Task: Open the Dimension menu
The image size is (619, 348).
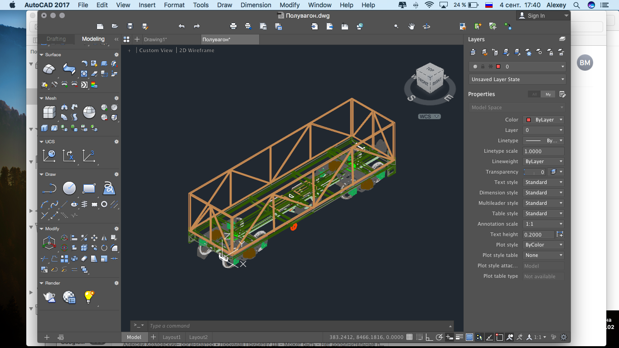Action: 256,5
